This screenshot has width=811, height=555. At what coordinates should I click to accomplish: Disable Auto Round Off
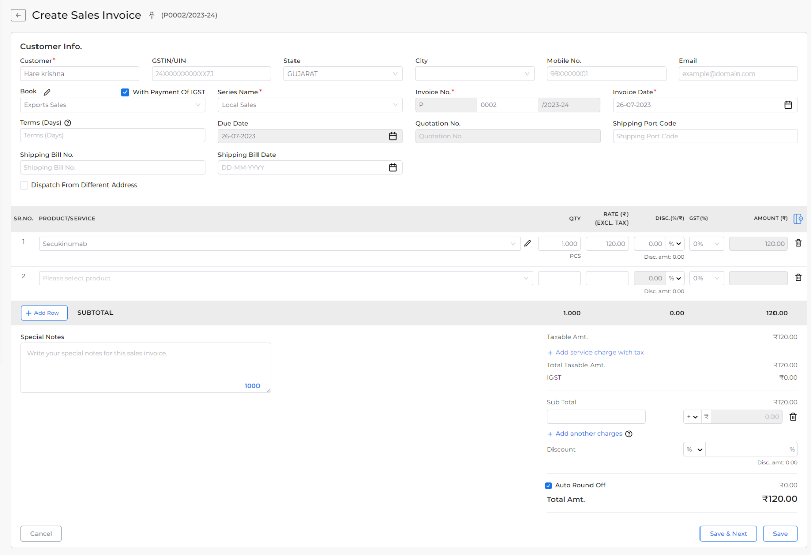point(548,485)
